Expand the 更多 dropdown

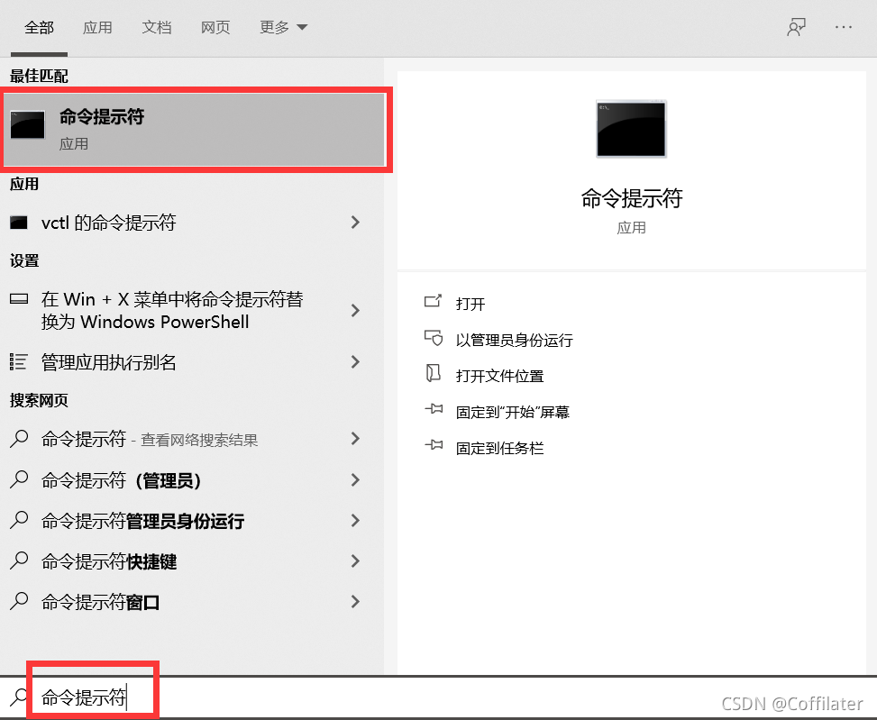click(283, 27)
